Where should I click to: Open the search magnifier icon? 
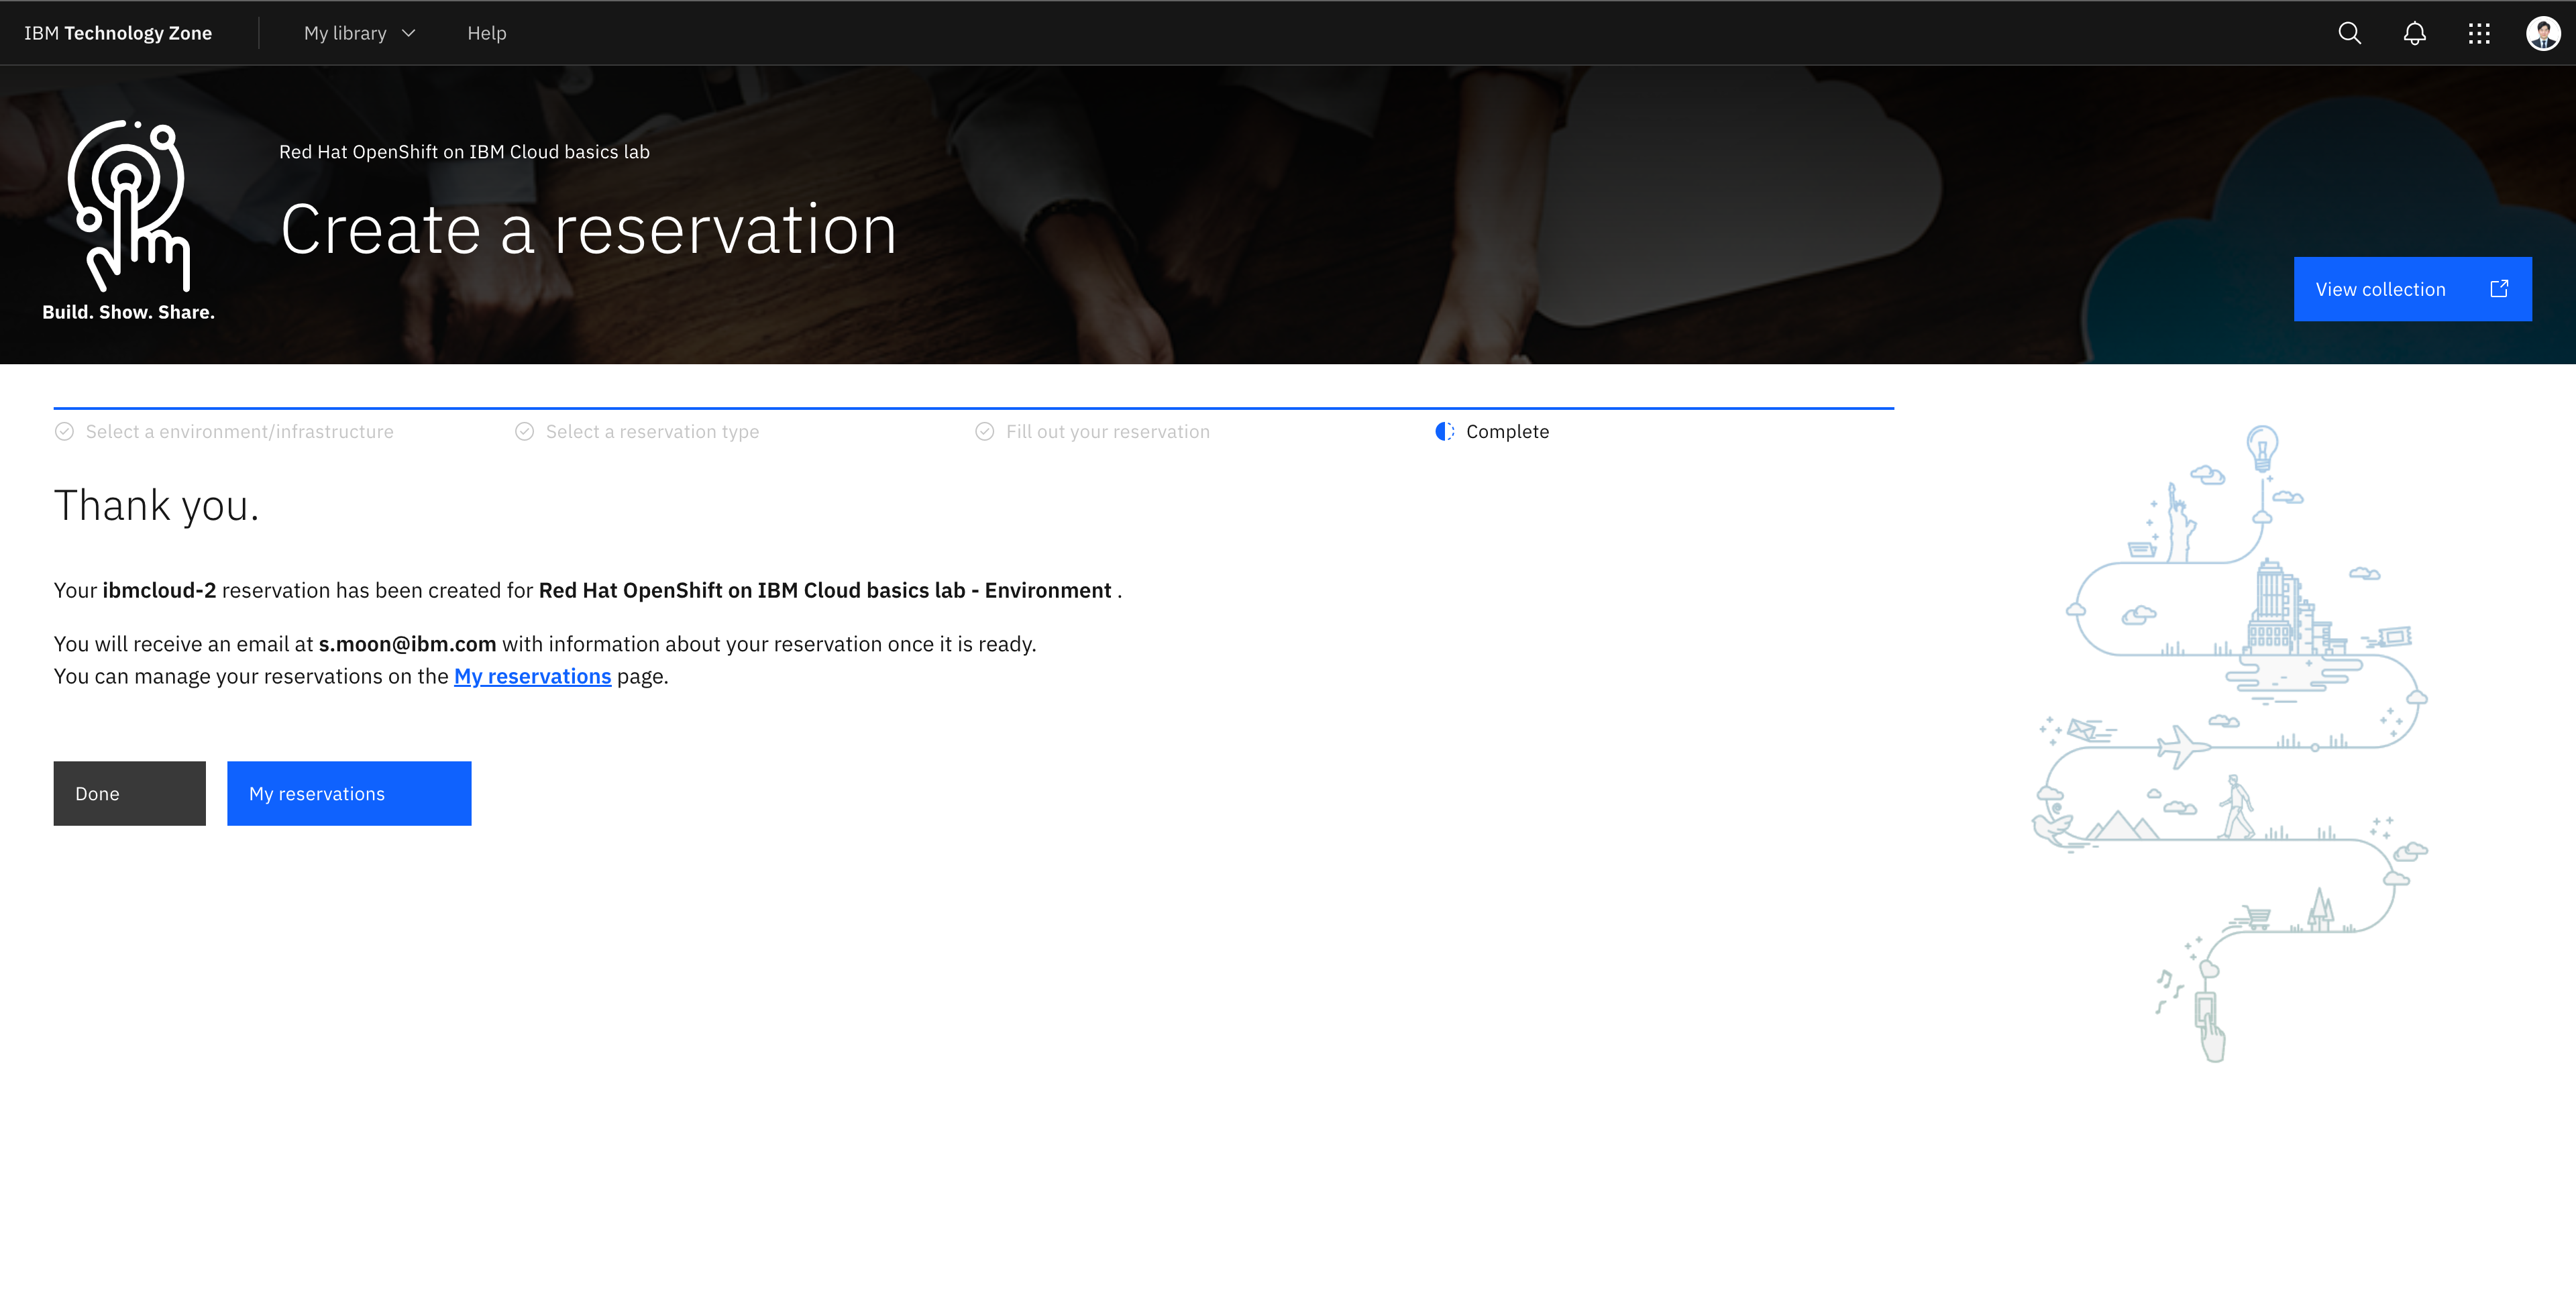coord(2349,33)
